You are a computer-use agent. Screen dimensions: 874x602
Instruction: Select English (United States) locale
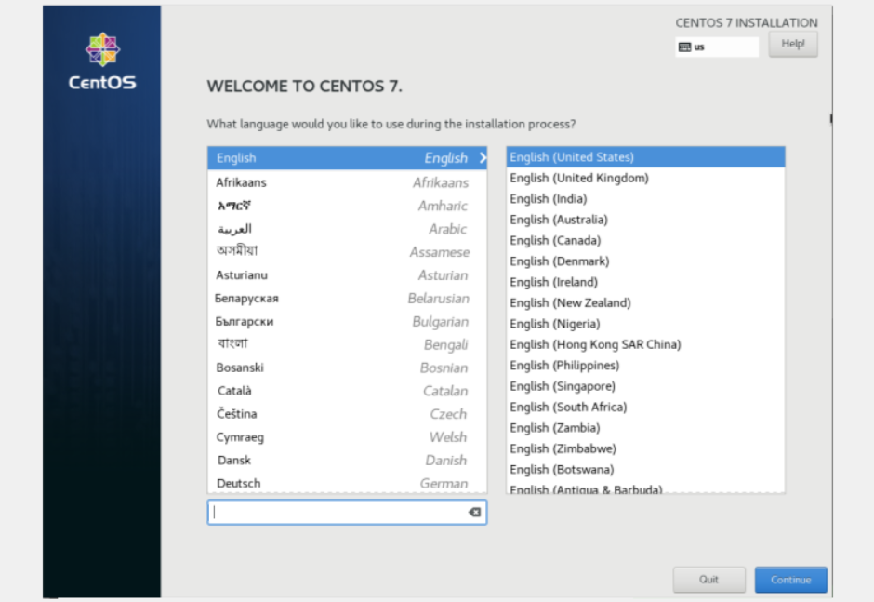point(645,157)
